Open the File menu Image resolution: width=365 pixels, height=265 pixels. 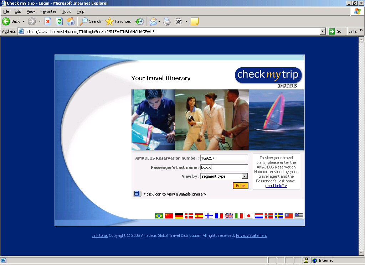[6, 11]
